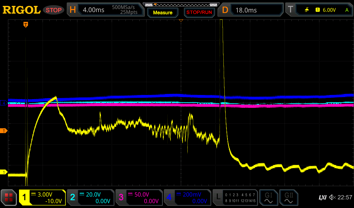Viewport: 354px width, 208px height.
Task: Toggle channel 1 yellow 3.00V label
Action: pyautogui.click(x=42, y=198)
